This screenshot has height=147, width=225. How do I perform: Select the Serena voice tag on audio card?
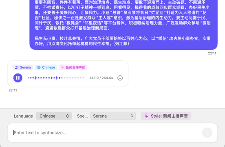click(x=23, y=67)
